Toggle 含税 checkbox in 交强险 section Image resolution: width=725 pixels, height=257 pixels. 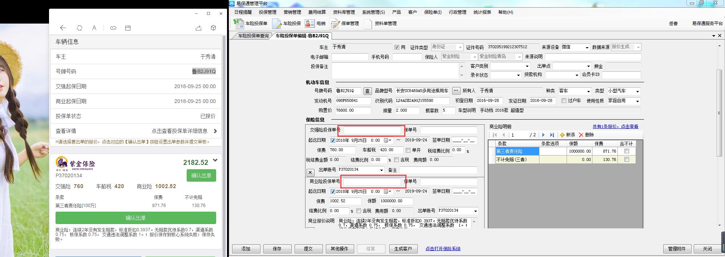click(396, 160)
